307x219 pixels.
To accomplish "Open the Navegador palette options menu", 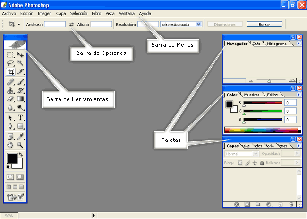I will [298, 44].
